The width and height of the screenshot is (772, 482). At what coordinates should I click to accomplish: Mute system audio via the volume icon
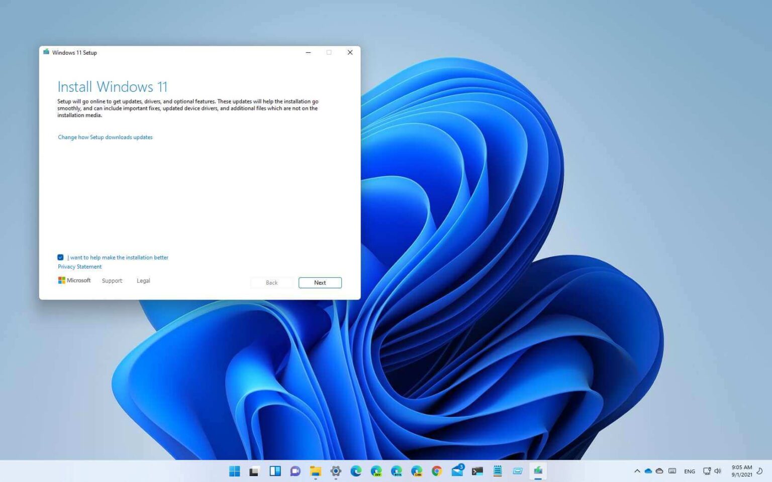point(718,471)
